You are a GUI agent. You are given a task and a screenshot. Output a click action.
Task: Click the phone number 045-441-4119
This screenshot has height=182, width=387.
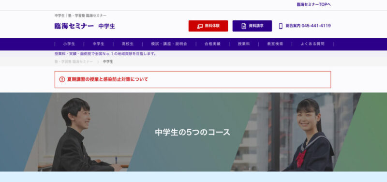pos(316,26)
